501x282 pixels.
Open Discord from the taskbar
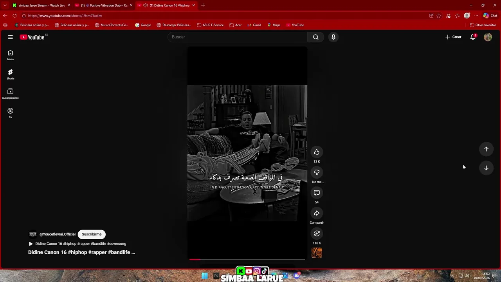click(297, 276)
